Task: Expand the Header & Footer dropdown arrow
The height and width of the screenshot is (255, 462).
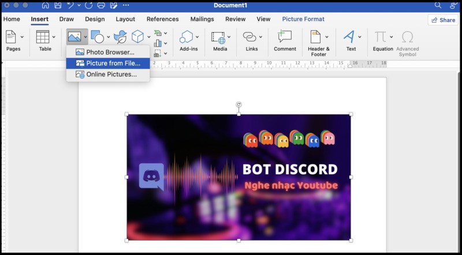Action: [x=327, y=37]
